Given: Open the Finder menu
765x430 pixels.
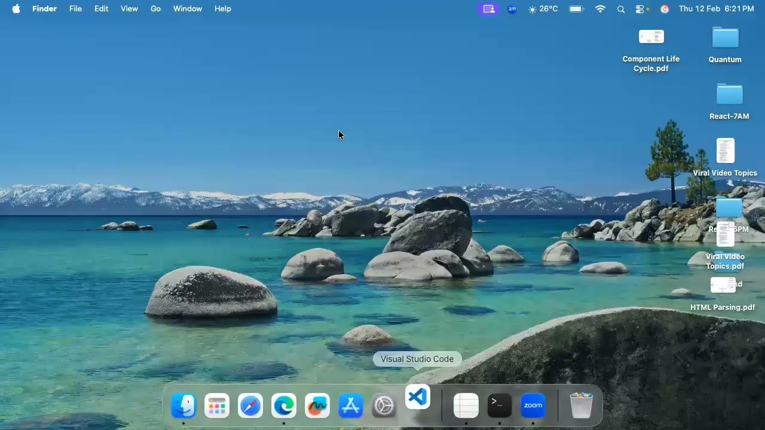Looking at the screenshot, I should point(44,9).
